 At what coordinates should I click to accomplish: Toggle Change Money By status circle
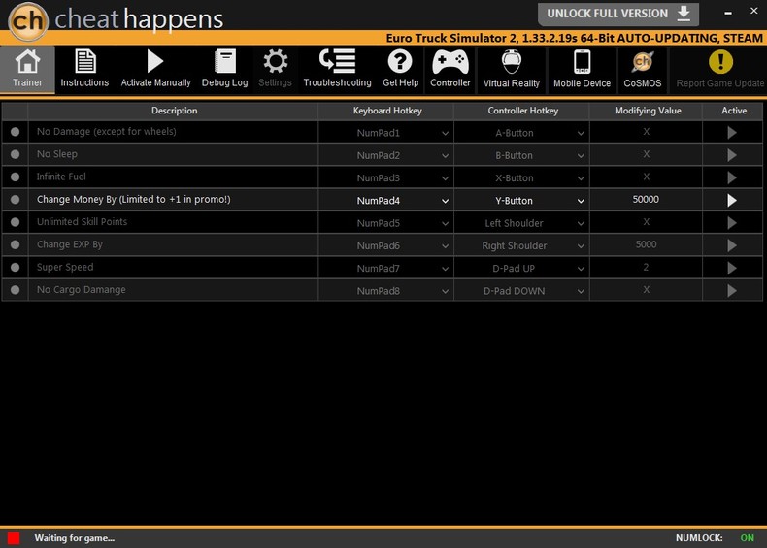pyautogui.click(x=16, y=200)
